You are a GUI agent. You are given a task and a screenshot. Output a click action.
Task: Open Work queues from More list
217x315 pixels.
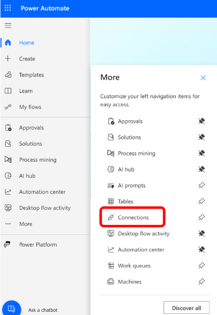pos(134,265)
